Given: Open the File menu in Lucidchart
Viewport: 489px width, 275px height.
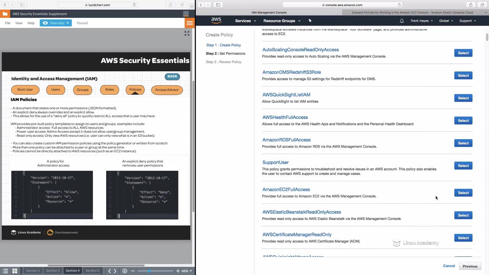Looking at the screenshot, I should 8,23.
